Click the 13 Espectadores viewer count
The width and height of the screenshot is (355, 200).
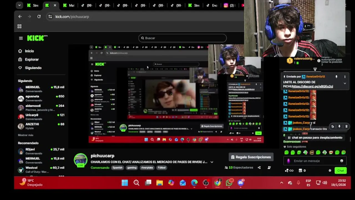tap(239, 167)
